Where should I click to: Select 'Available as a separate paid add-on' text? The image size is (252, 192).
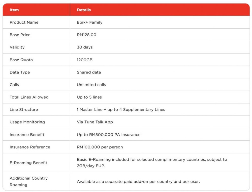coord(138,182)
